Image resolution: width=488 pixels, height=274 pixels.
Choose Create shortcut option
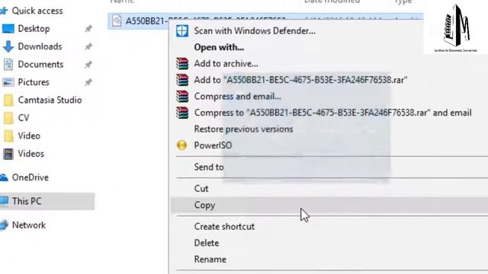point(224,227)
